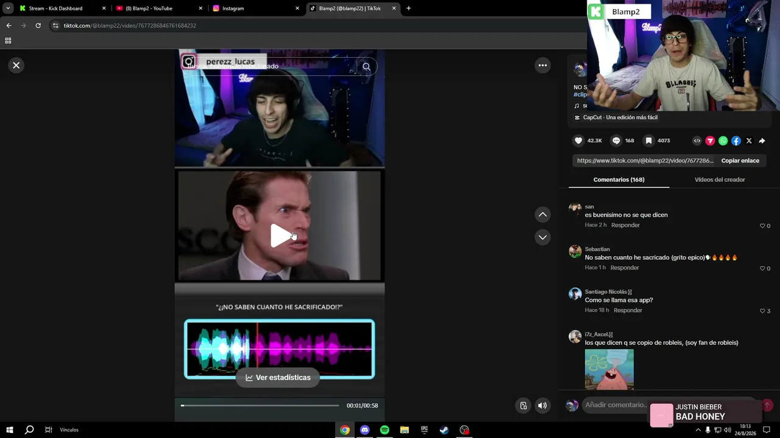Select the Blamp2 TikTok browser tab
Image resolution: width=780 pixels, height=438 pixels.
click(x=353, y=9)
